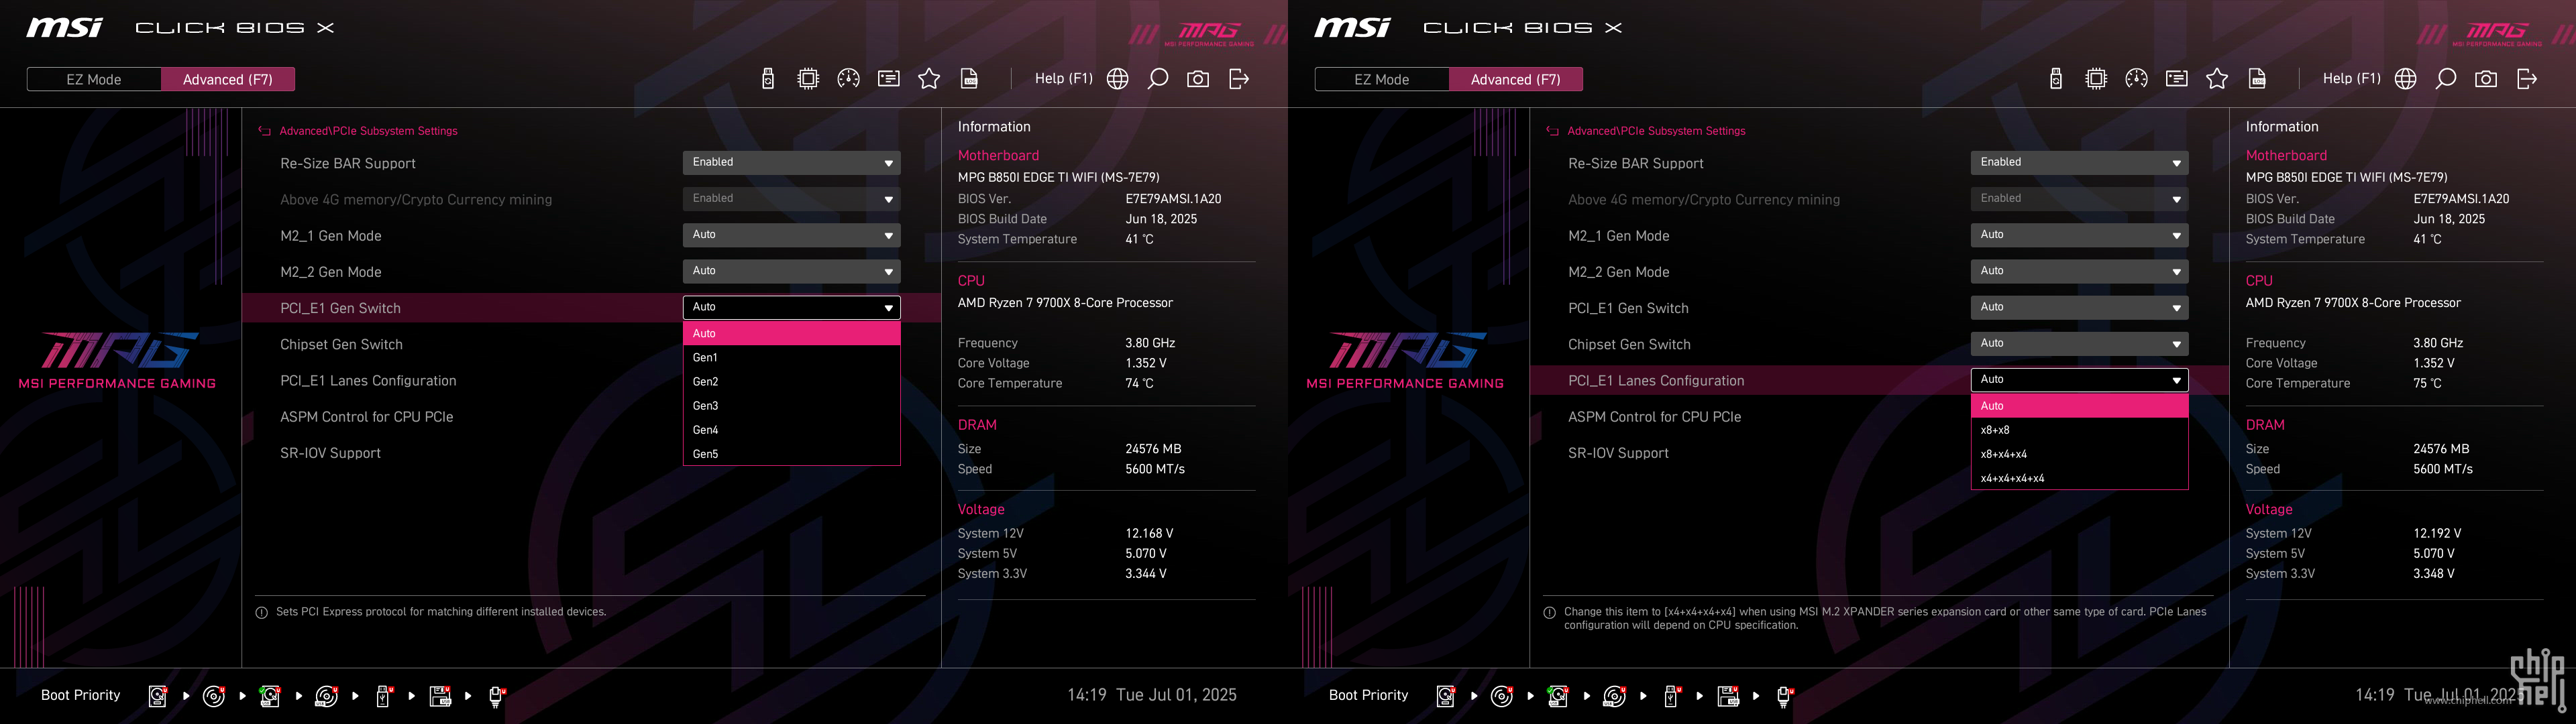
Task: Open M2_1 Gen Mode dropdown in right screenshot
Action: [2079, 235]
